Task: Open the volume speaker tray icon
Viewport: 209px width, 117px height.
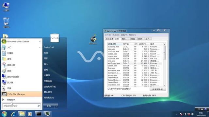Action: coord(192,114)
